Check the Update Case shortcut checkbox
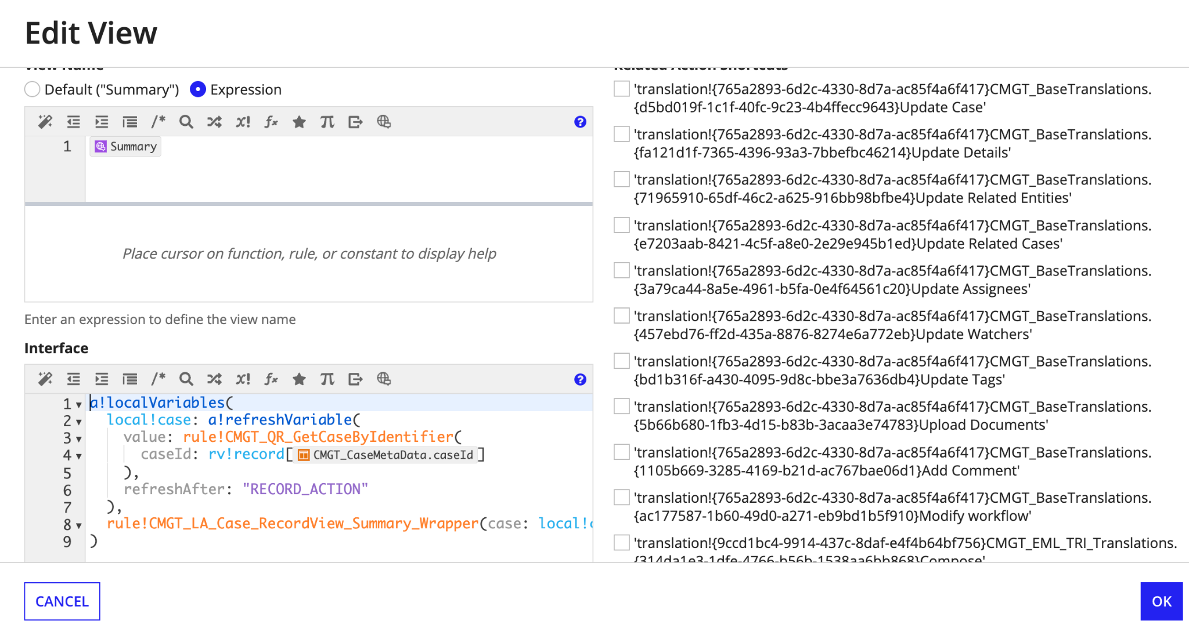The width and height of the screenshot is (1189, 635). pyautogui.click(x=622, y=89)
